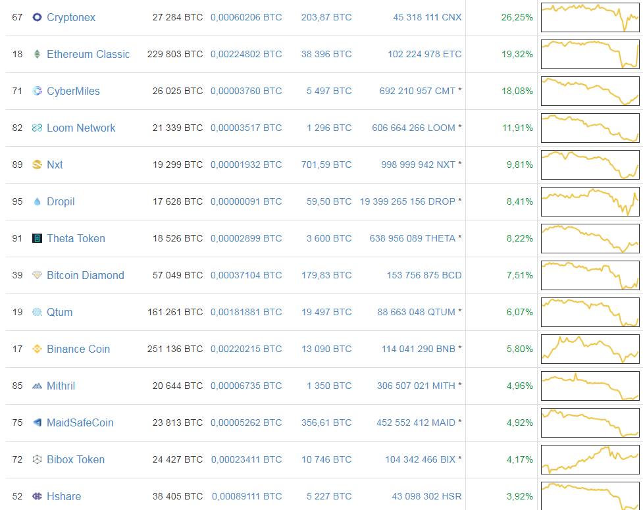Click the Bibox Token price sparkline chart
The height and width of the screenshot is (510, 643).
590,459
